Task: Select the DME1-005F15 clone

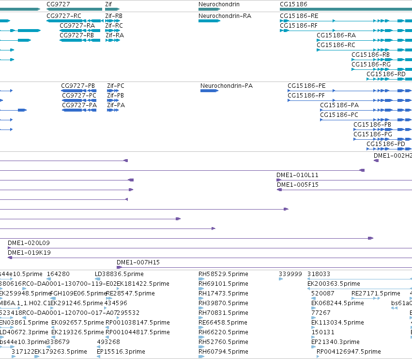Action: point(297,185)
